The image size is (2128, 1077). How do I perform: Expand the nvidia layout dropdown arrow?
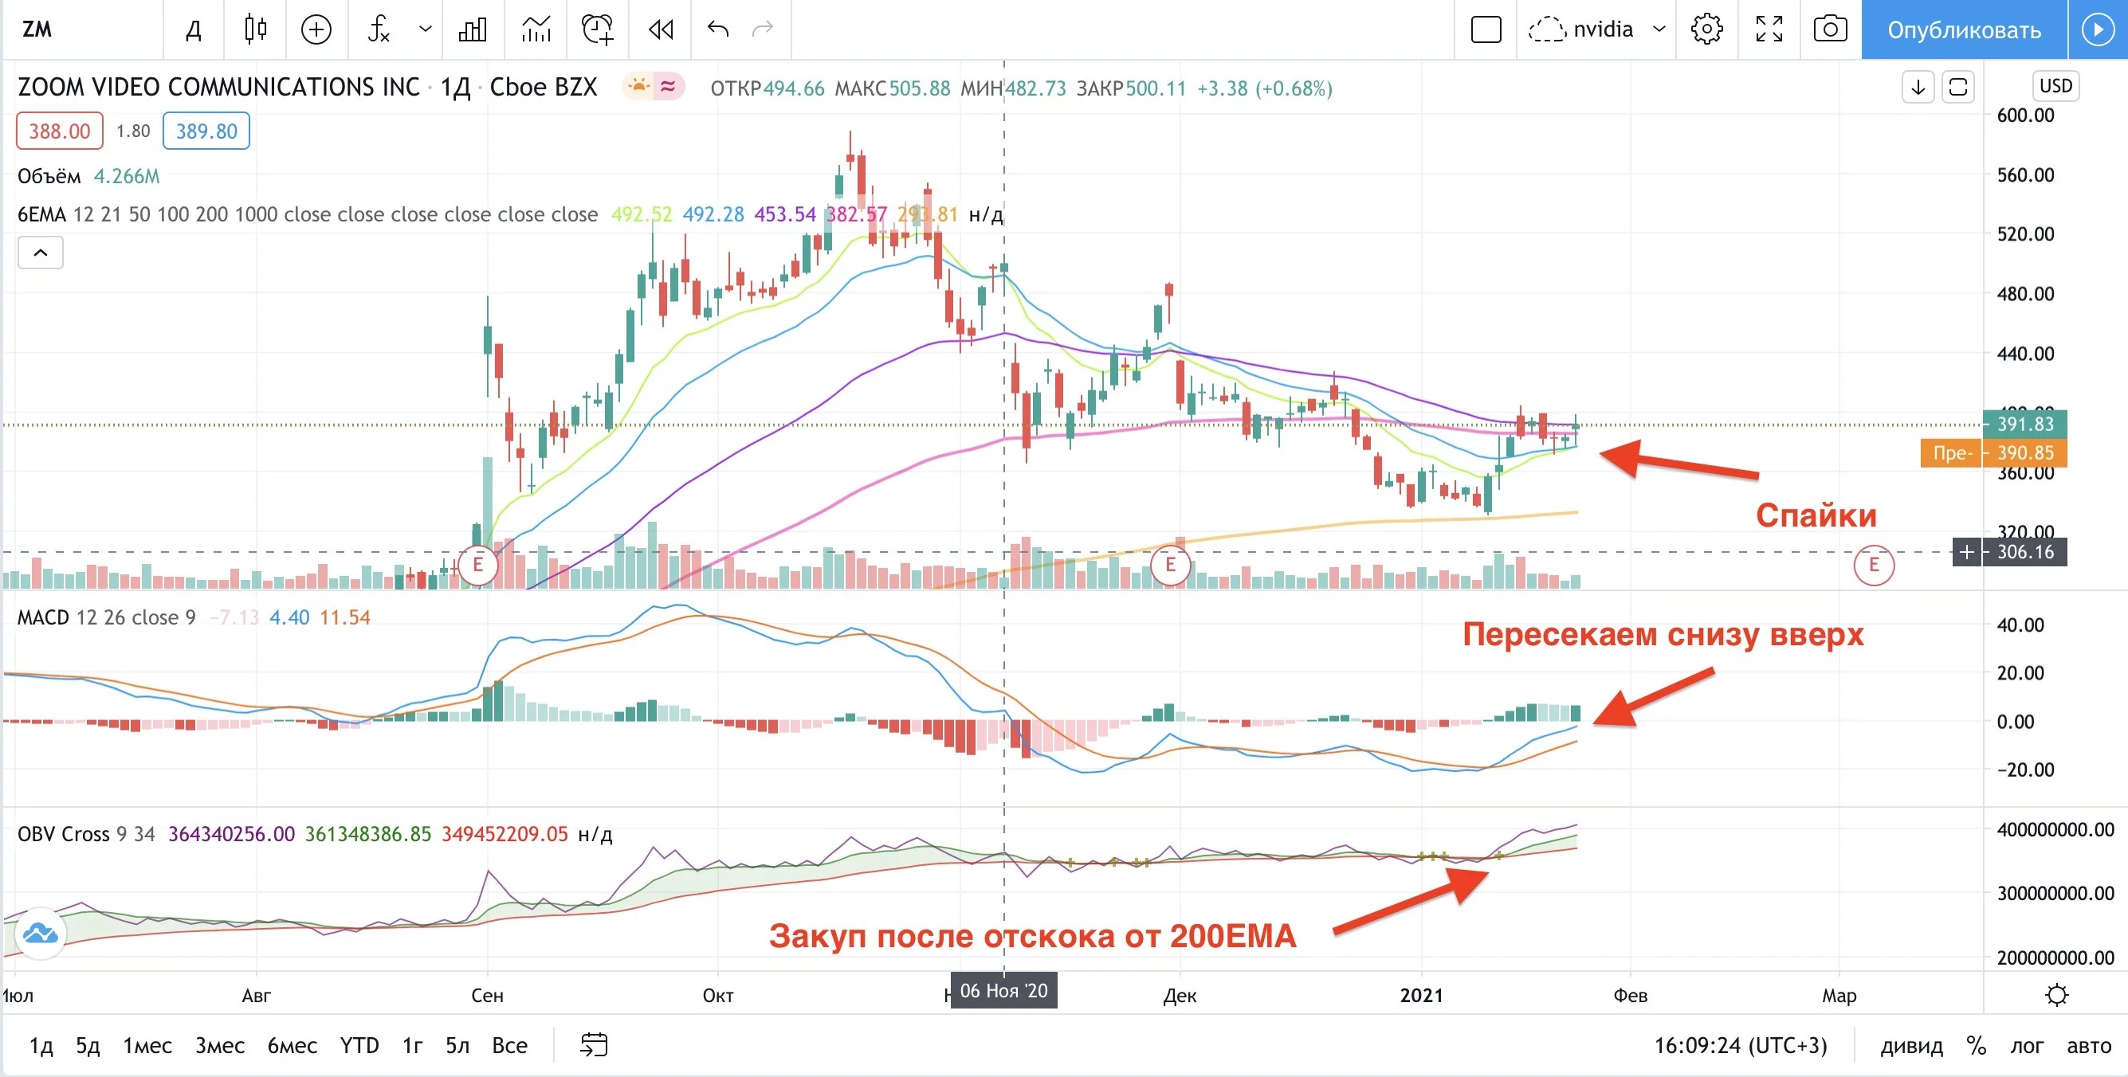tap(1659, 29)
